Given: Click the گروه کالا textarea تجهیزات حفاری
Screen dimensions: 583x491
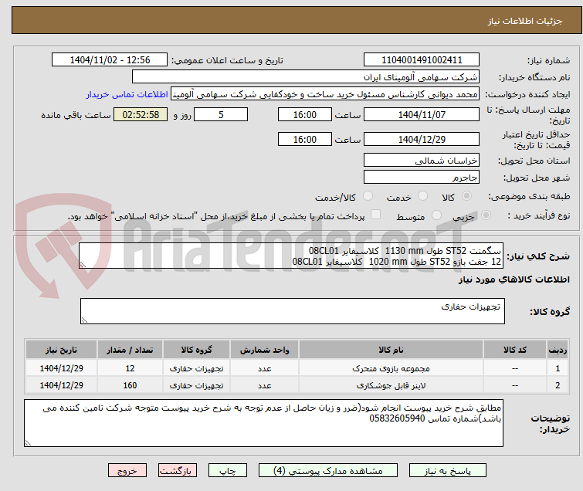Looking at the screenshot, I should click(292, 311).
